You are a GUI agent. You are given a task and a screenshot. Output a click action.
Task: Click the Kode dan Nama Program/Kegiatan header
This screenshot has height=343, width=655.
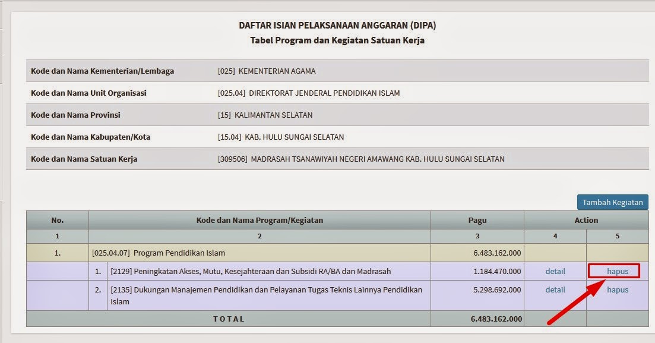point(260,220)
